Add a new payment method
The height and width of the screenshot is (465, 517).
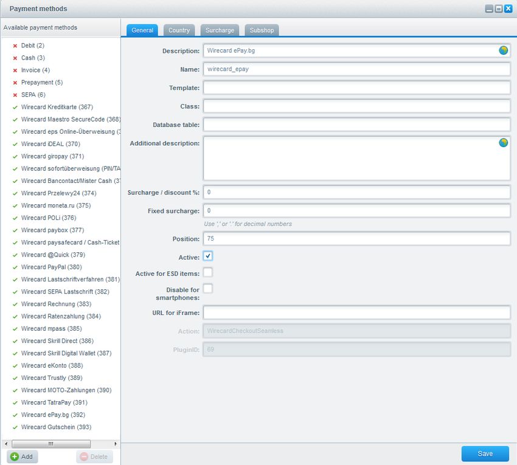click(22, 456)
